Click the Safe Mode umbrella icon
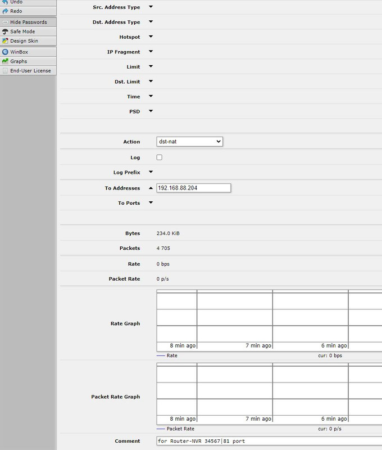Screen dimensions: 382x450 click(5, 31)
